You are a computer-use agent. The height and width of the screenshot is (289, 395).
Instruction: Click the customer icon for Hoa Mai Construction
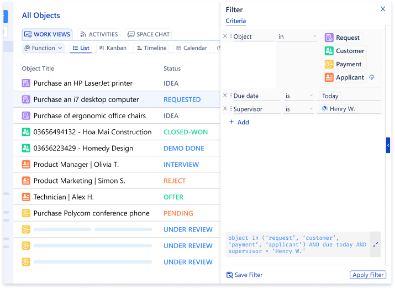26,132
